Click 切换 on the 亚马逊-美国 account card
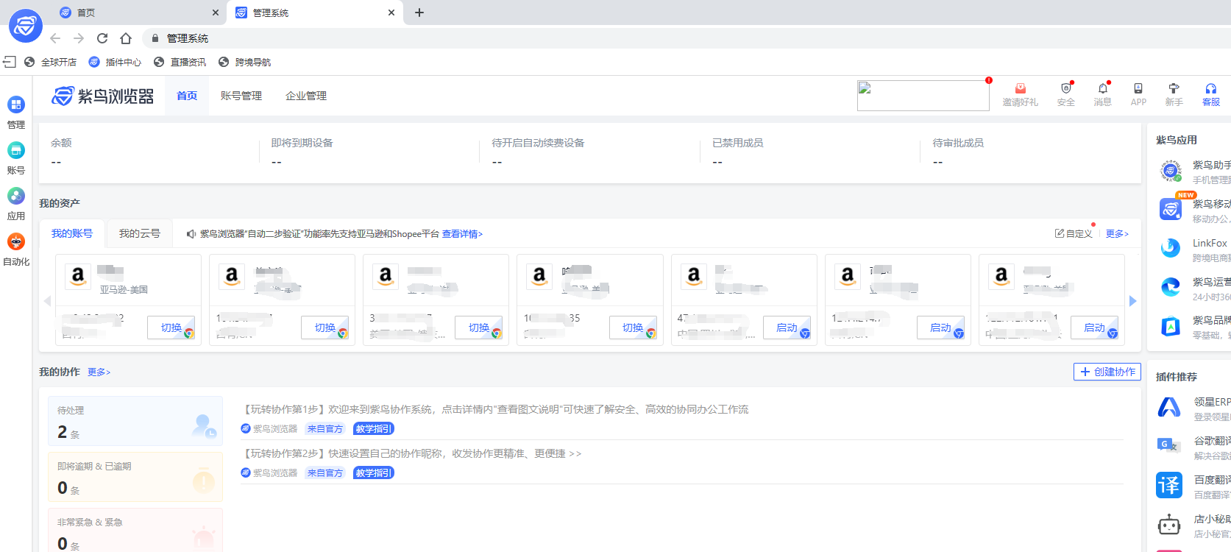Image resolution: width=1231 pixels, height=552 pixels. 171,328
